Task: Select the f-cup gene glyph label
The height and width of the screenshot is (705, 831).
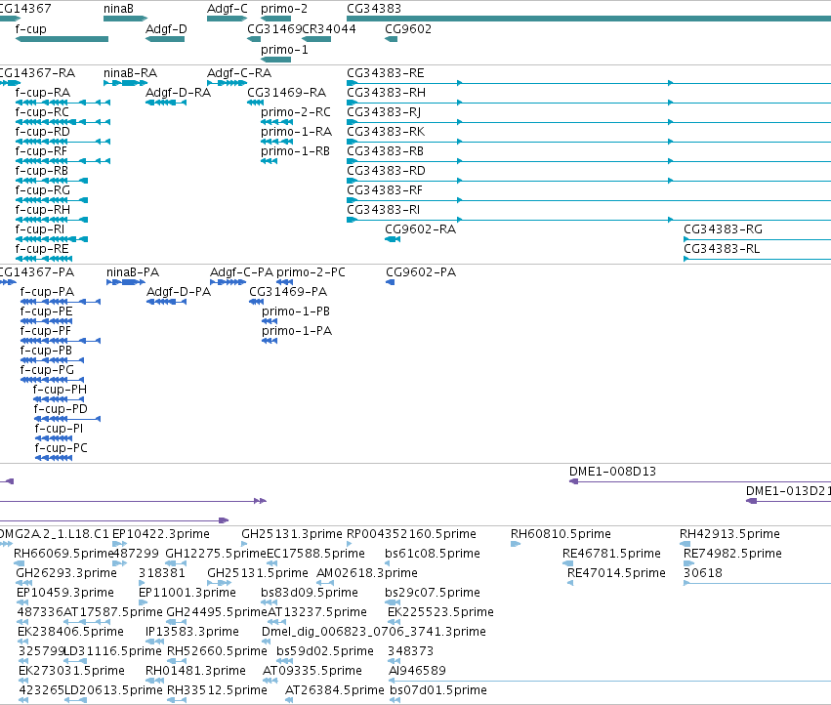Action: [x=30, y=28]
